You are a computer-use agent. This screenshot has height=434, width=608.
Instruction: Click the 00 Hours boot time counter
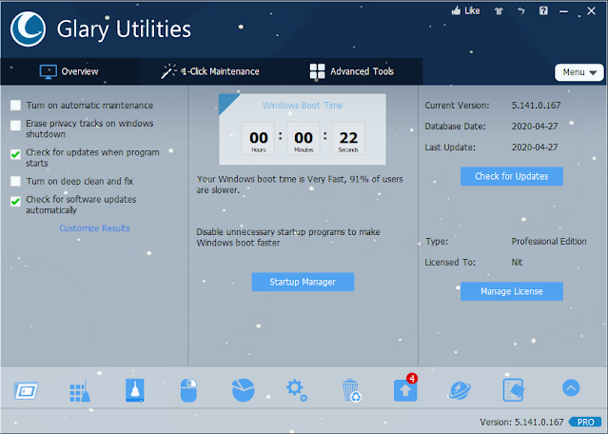(x=258, y=138)
